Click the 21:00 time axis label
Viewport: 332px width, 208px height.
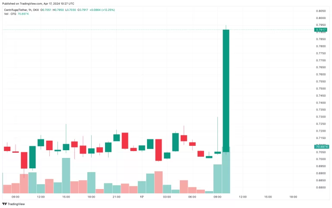[116, 196]
